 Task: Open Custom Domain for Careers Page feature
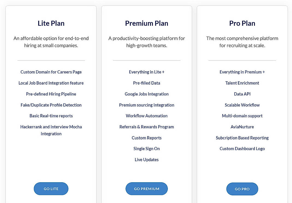(51, 72)
